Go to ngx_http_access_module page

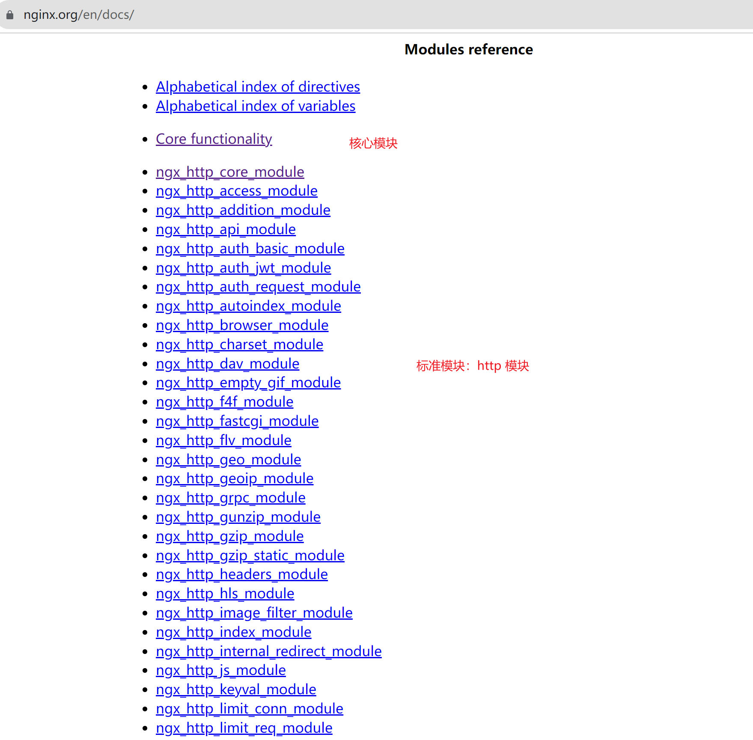click(x=236, y=191)
